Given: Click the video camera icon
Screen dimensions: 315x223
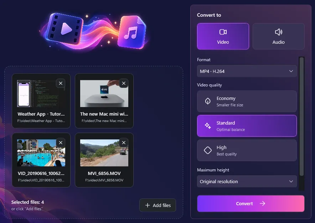Looking at the screenshot, I should click(223, 32).
